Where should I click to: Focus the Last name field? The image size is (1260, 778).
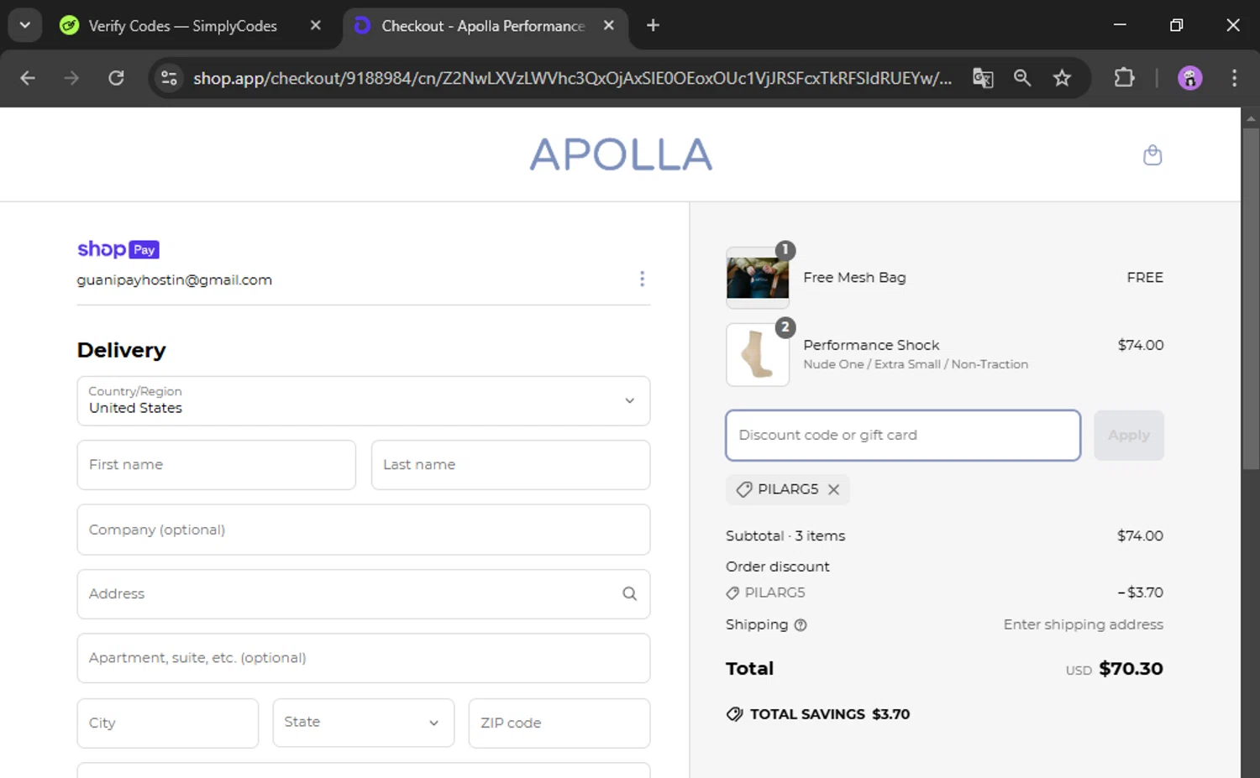(x=511, y=465)
